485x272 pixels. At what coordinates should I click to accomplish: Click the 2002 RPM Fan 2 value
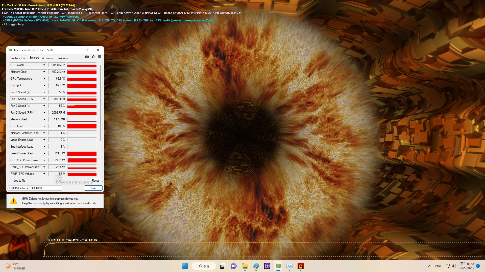point(57,113)
